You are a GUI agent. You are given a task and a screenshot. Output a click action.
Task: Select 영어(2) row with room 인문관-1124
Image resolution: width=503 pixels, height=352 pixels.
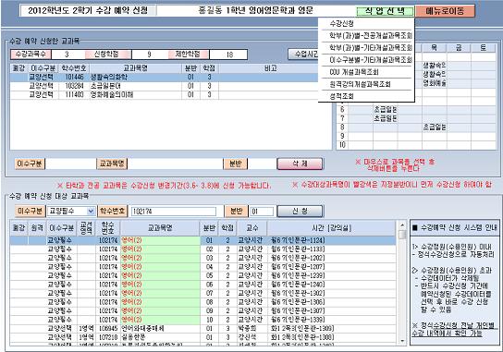(203, 240)
